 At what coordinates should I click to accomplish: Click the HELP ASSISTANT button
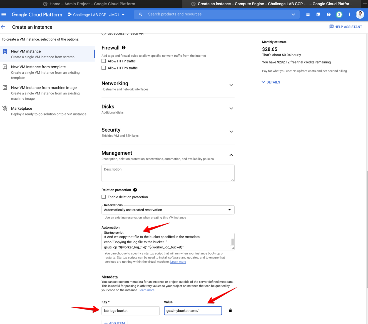346,27
